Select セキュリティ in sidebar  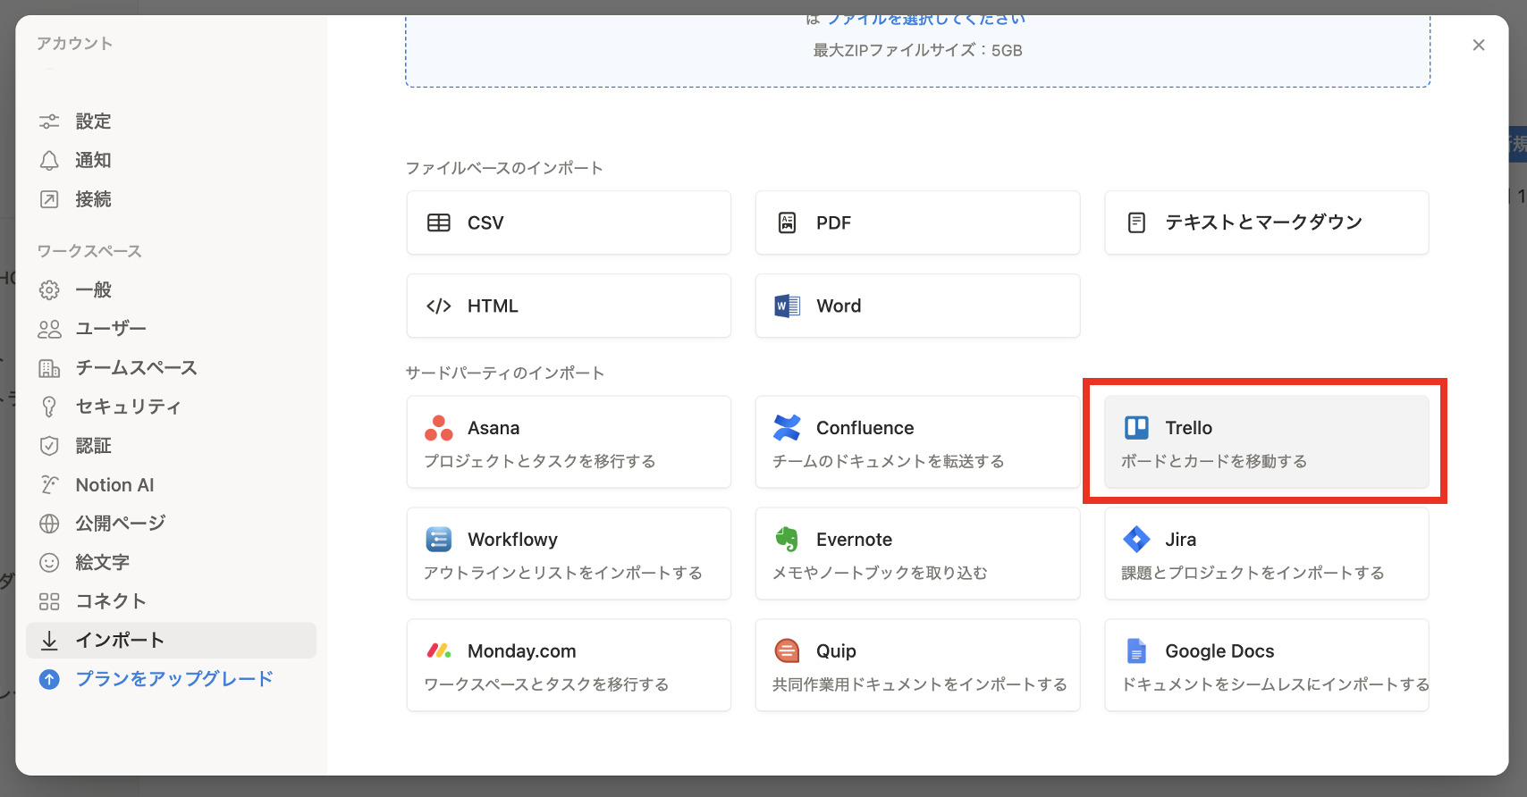(x=171, y=407)
